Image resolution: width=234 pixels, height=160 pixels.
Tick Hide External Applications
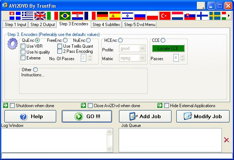coord(166,106)
